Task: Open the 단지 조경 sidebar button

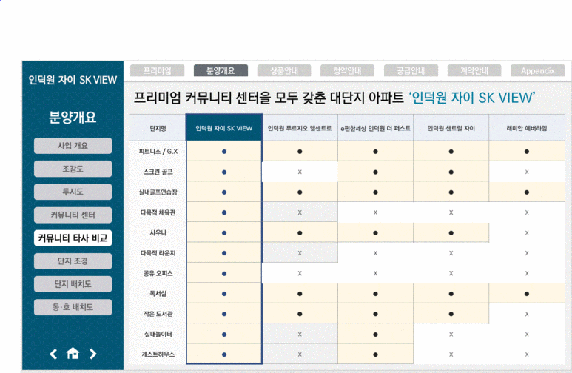Action: 73,261
